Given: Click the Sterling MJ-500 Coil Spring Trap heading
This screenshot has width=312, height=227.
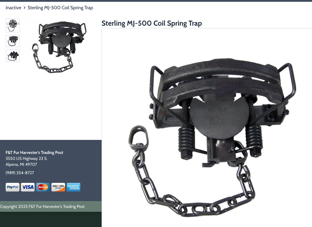Looking at the screenshot, I should pos(152,23).
